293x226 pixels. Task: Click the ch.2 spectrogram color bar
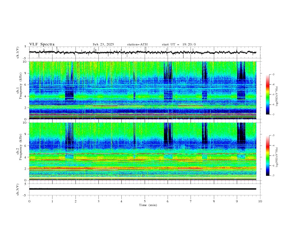(267, 155)
